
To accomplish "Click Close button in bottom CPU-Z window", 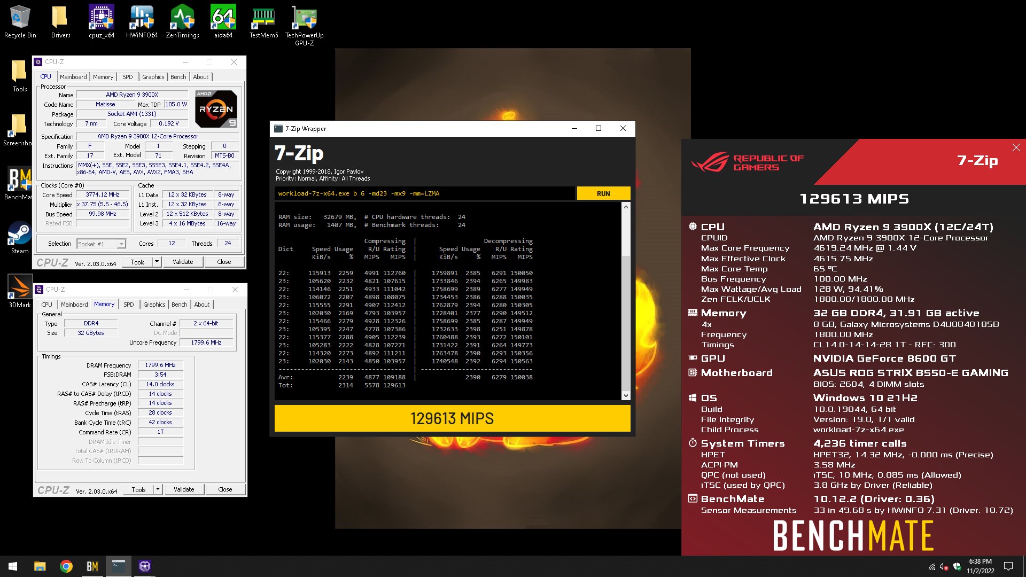I will (225, 489).
